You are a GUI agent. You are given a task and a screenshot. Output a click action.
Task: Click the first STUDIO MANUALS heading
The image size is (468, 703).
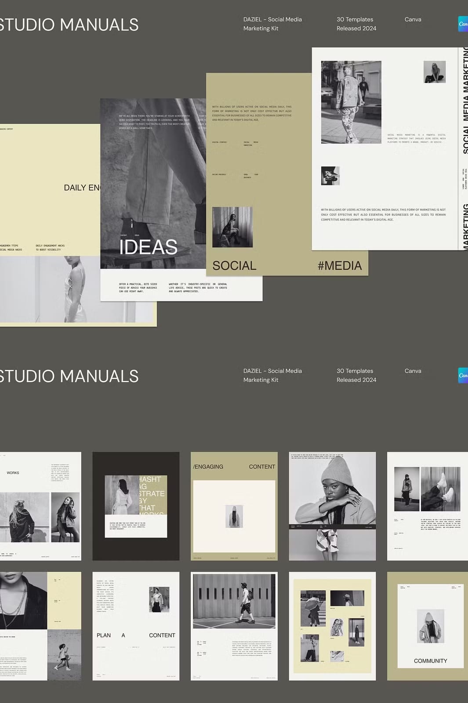coord(69,25)
